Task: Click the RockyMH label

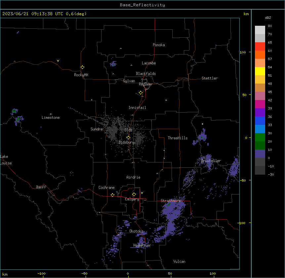Action: (81, 75)
